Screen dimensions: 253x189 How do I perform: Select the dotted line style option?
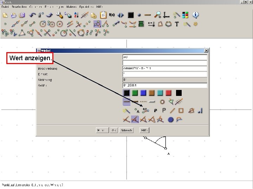tap(143, 101)
